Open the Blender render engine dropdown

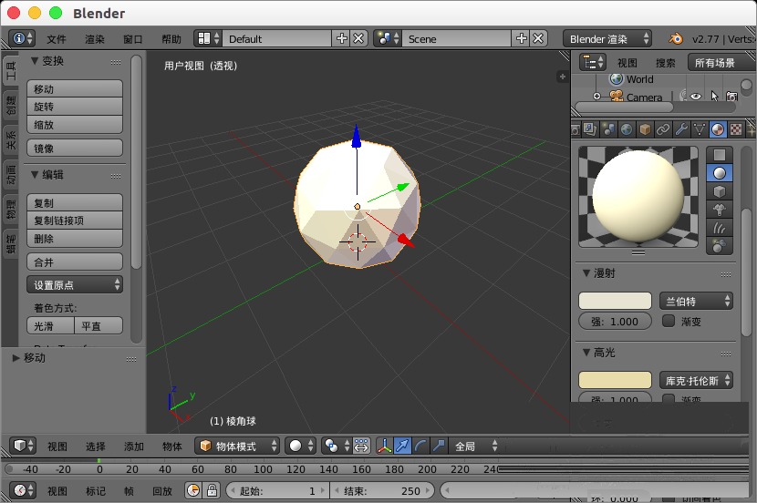click(607, 38)
